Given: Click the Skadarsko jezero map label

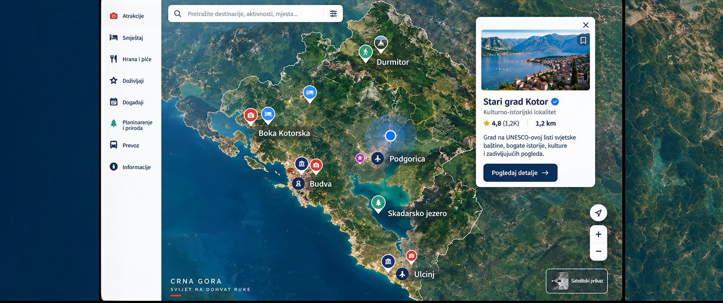Looking at the screenshot, I should pos(417,213).
